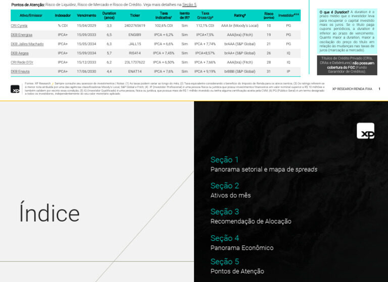
Task: Open the DEB Energisa link
Action: pyautogui.click(x=22, y=35)
